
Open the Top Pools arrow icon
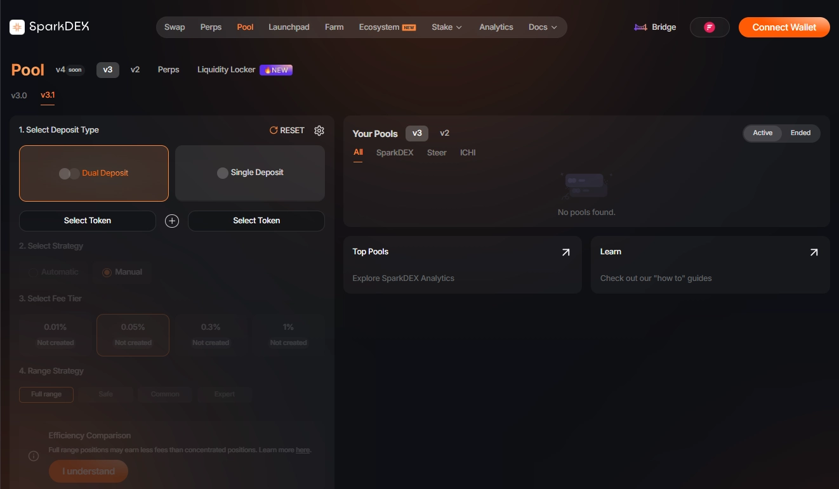pyautogui.click(x=565, y=252)
